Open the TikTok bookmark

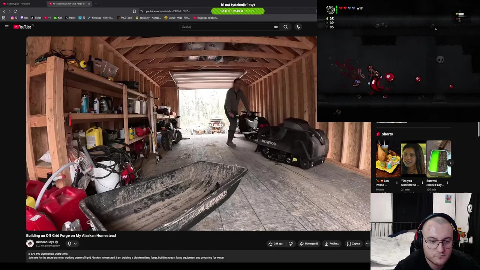36,18
